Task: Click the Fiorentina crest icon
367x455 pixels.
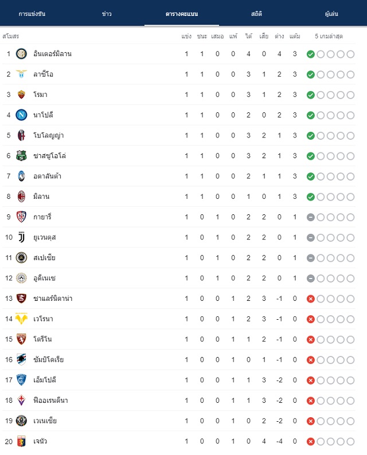Action: point(21,401)
